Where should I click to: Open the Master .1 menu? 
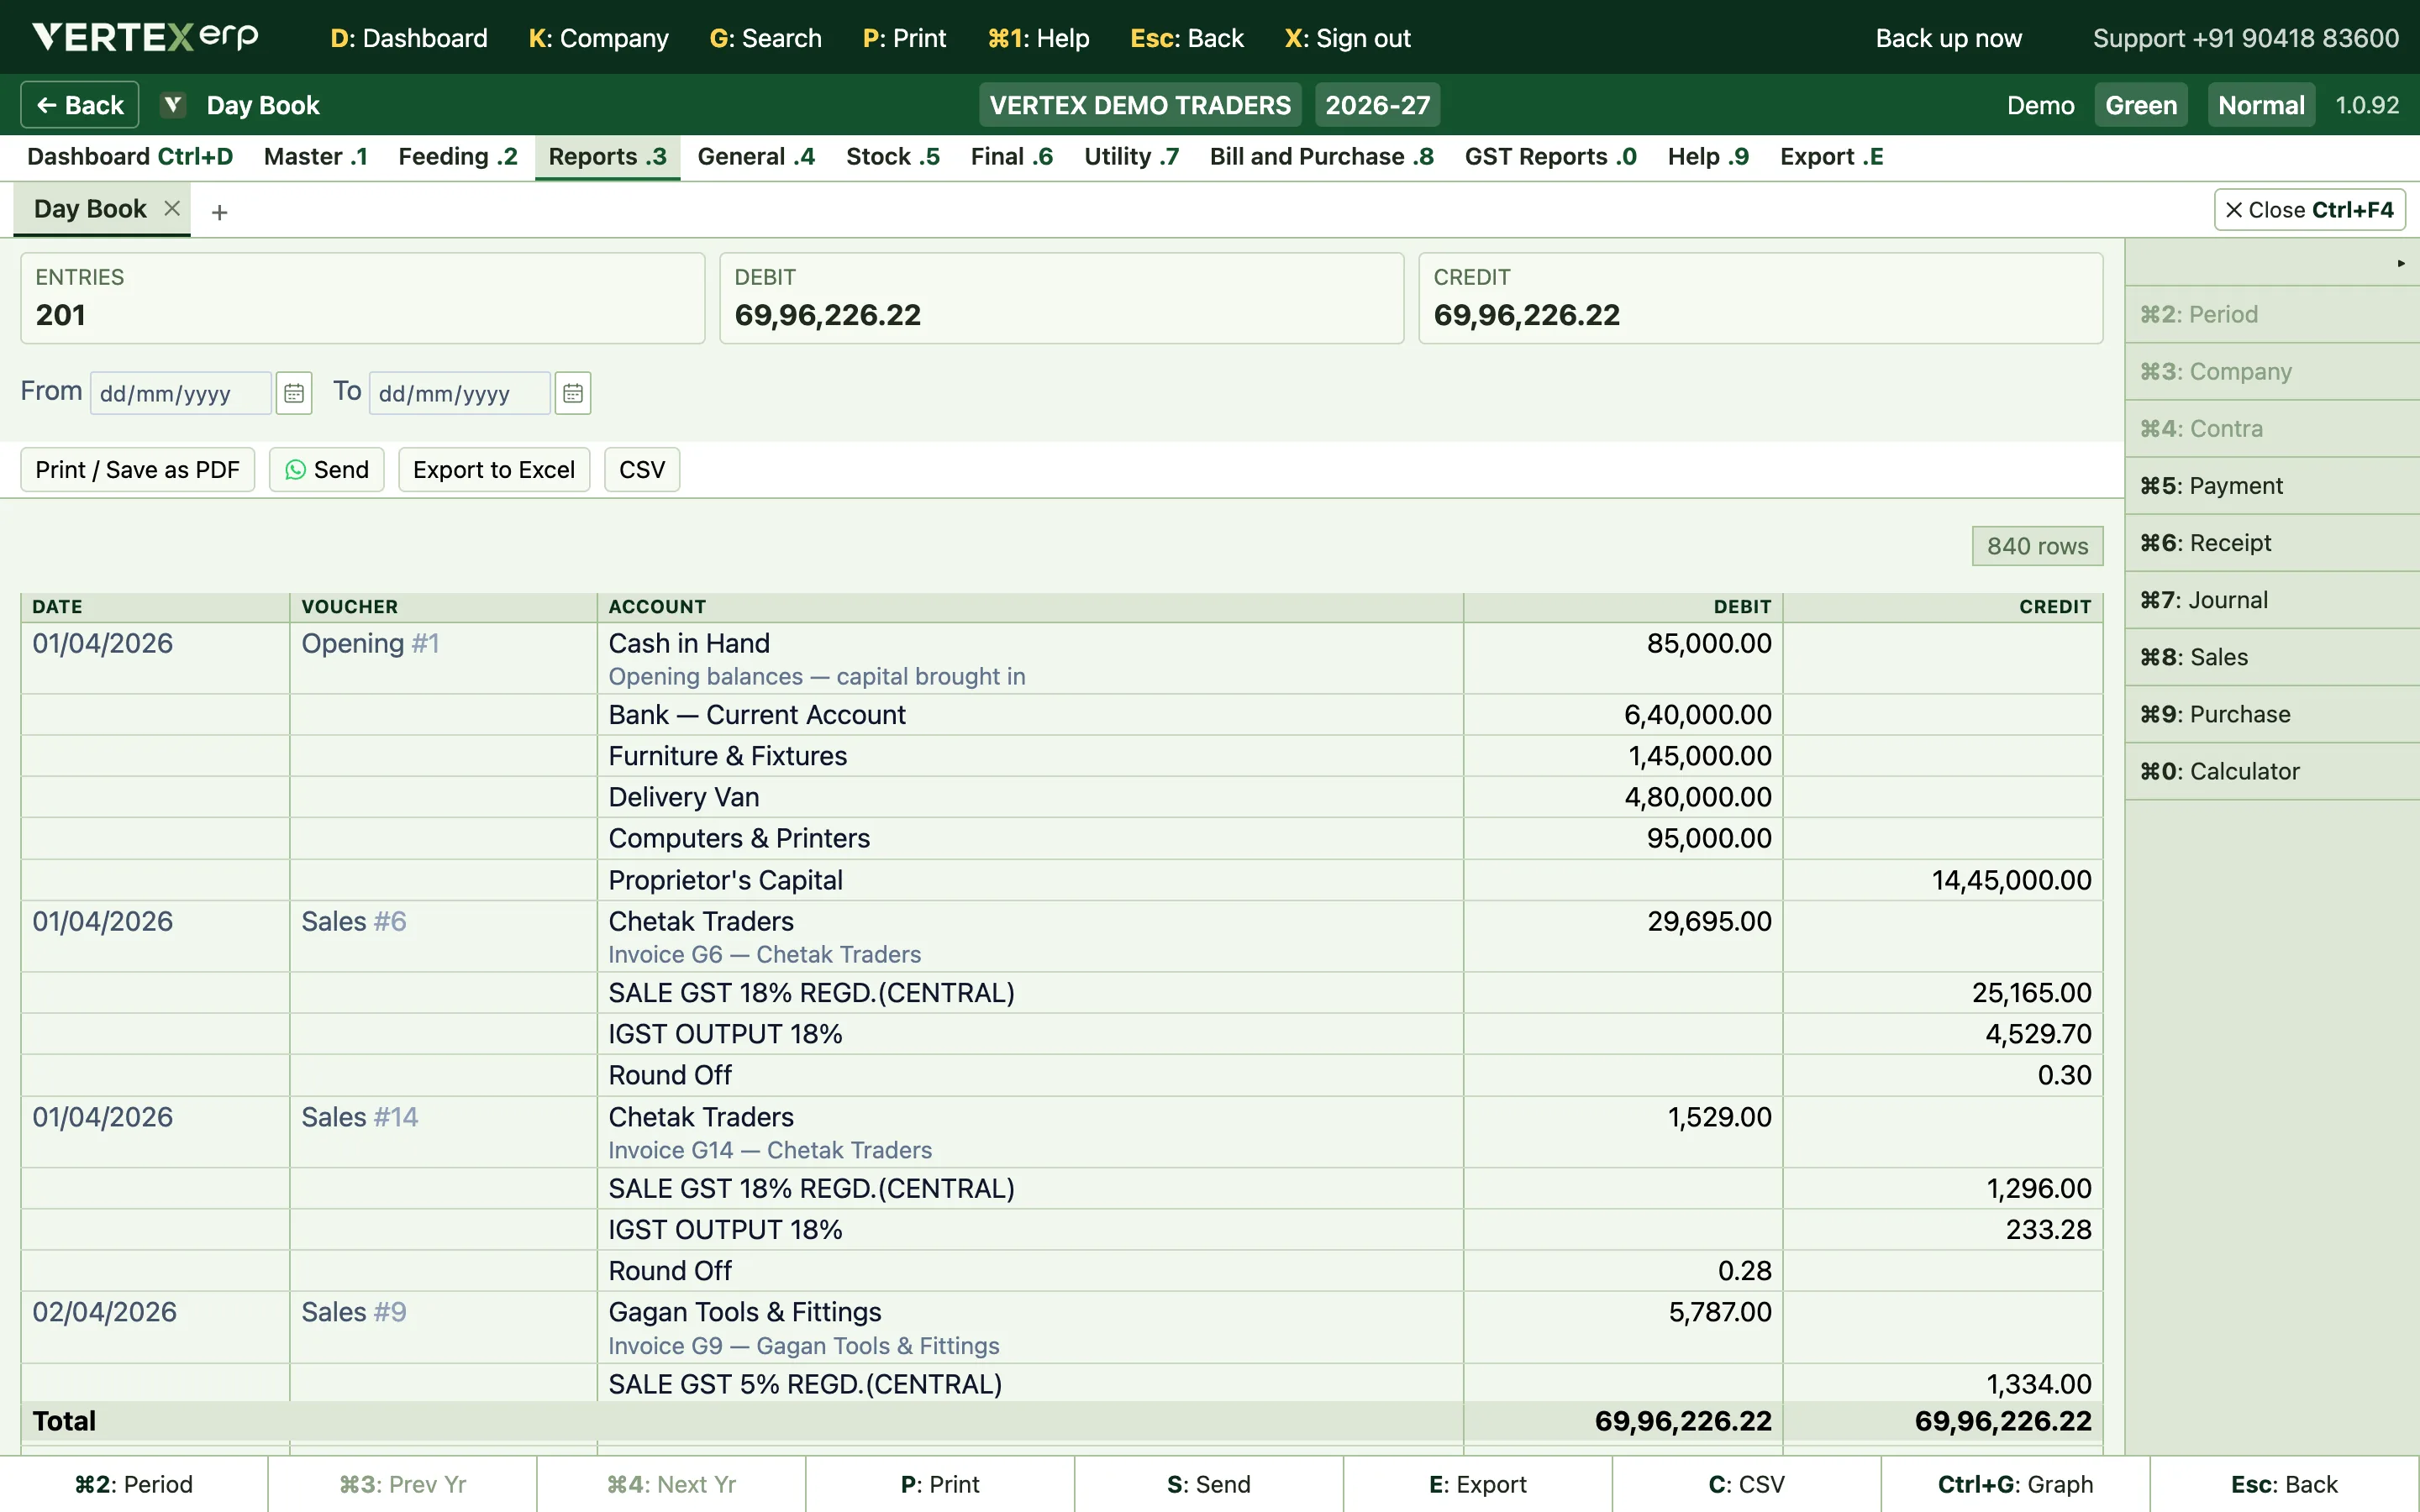pyautogui.click(x=316, y=157)
